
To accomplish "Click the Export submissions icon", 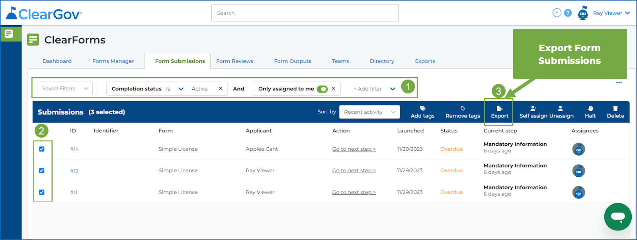I will point(499,108).
